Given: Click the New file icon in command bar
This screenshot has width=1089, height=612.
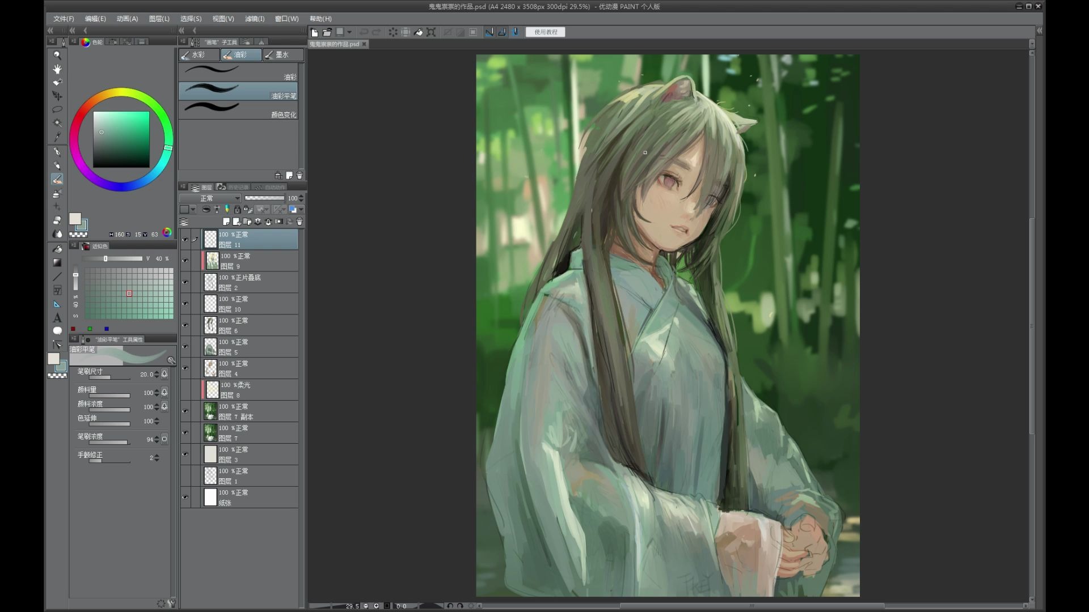Looking at the screenshot, I should tap(314, 32).
